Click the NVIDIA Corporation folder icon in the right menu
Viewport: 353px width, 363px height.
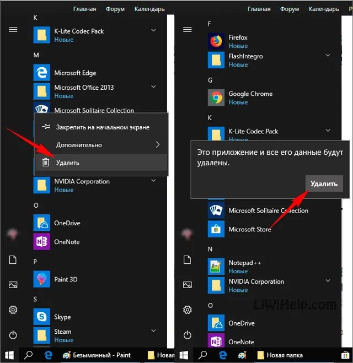[x=216, y=285]
